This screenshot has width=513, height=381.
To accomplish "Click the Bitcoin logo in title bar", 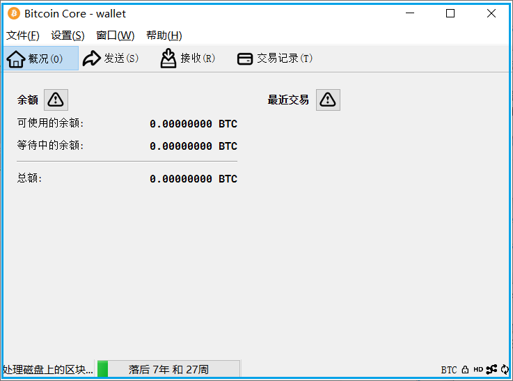I will click(14, 13).
